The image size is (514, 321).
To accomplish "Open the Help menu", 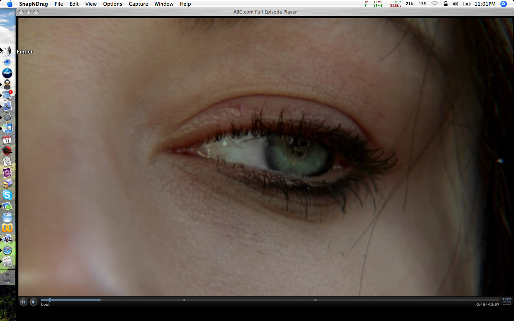I will click(x=185, y=4).
